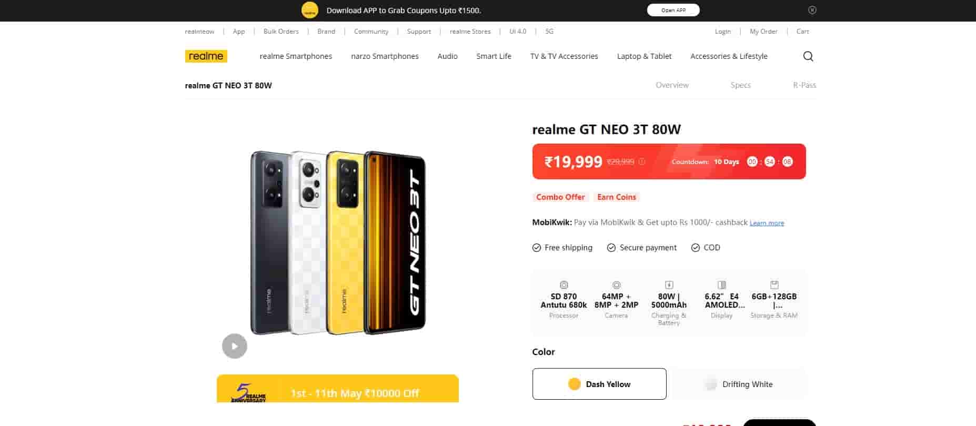The height and width of the screenshot is (426, 976).
Task: Close the app download banner
Action: click(x=812, y=10)
